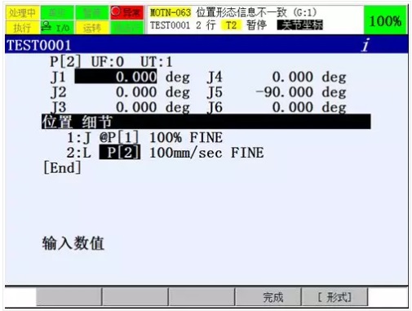Select the 处理中 status indicator
Image resolution: width=412 pixels, height=311 pixels.
(x=22, y=12)
